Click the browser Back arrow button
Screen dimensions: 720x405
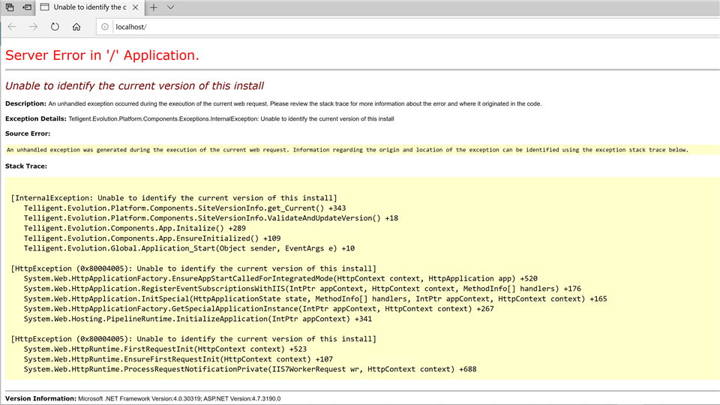pos(12,27)
